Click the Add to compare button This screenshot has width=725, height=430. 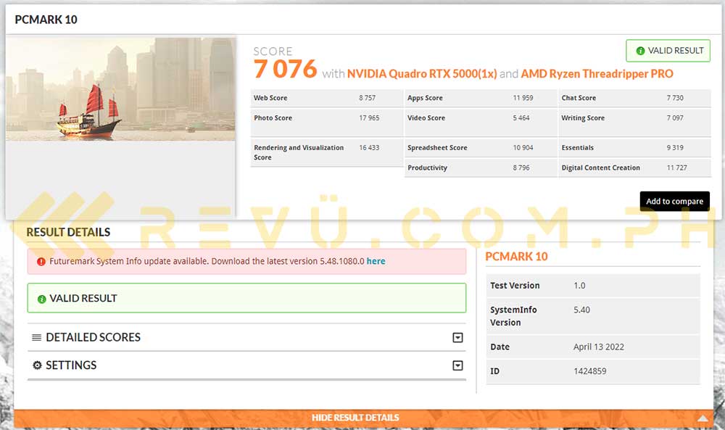tap(674, 201)
